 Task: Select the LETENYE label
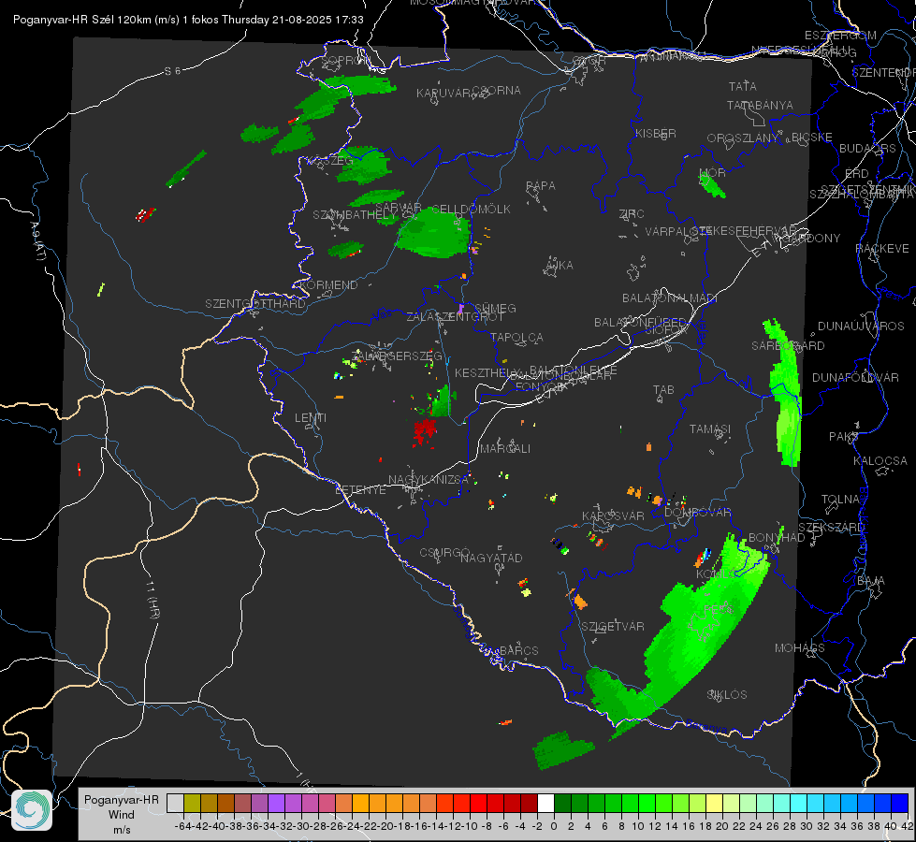(x=360, y=489)
